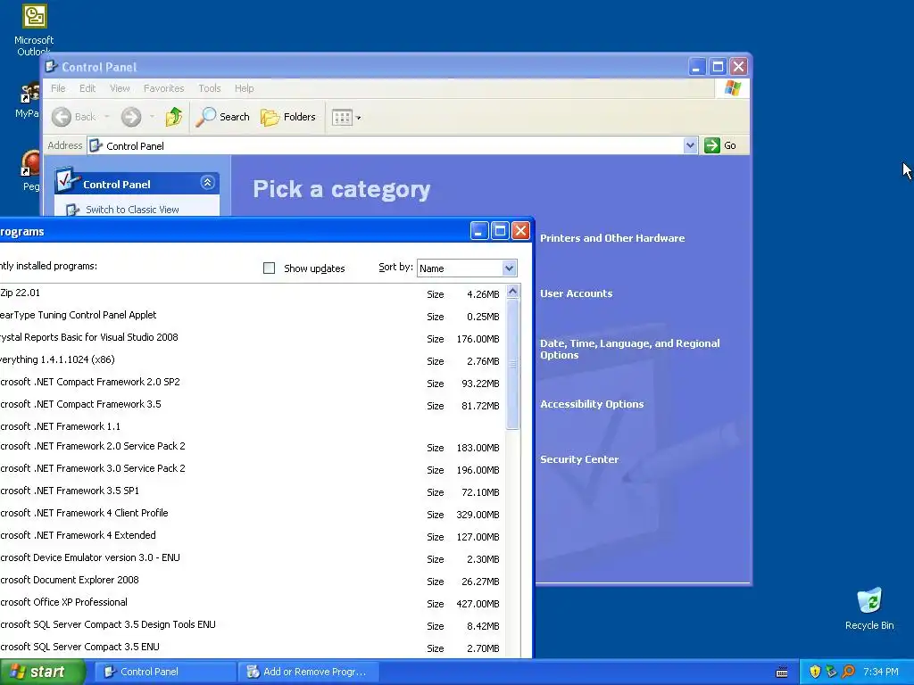
Task: Open Date, Time, Language, and Regional Options
Action: (629, 349)
